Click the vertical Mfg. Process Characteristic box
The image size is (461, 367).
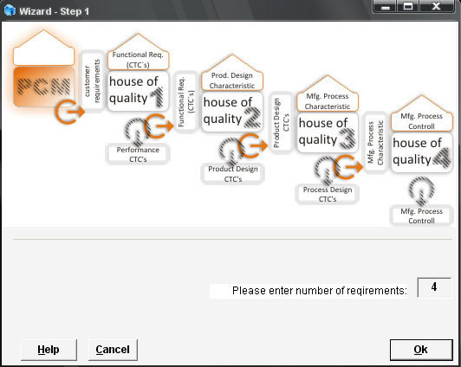[x=375, y=143]
